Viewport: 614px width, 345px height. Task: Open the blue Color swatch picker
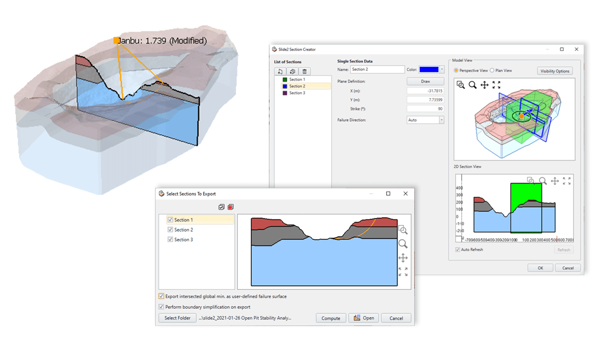pos(429,70)
